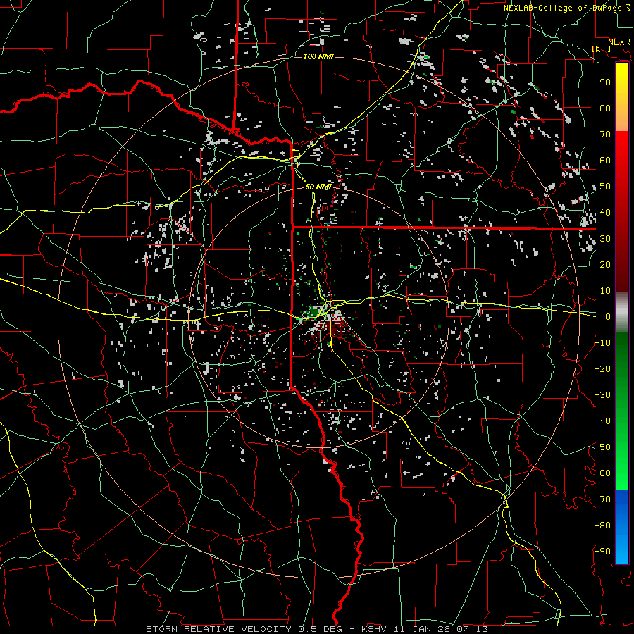This screenshot has height=634, width=634.
Task: Select the positive 50 knot scale label
Action: click(605, 187)
